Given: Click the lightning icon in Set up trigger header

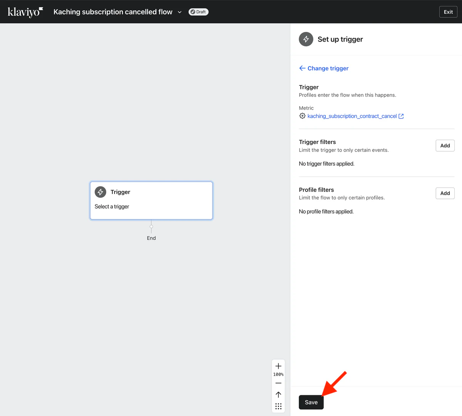Looking at the screenshot, I should [306, 39].
